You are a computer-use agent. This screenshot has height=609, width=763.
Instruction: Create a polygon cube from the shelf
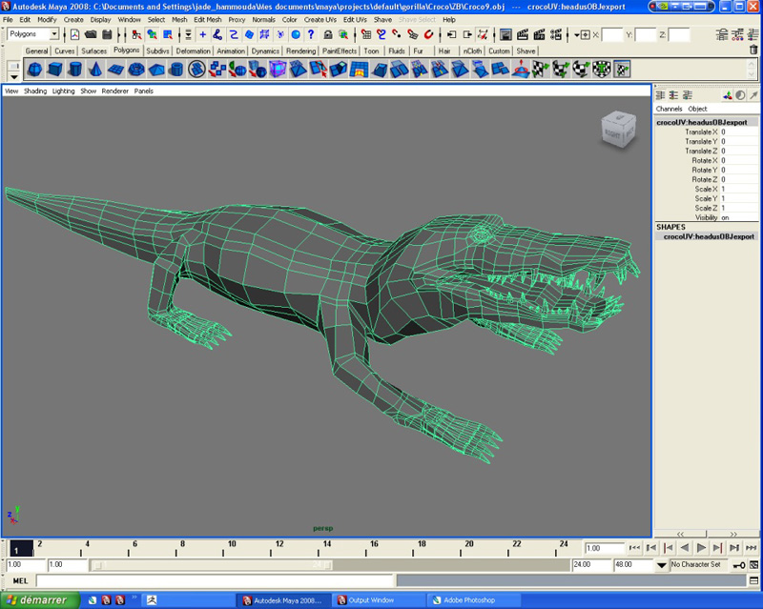pyautogui.click(x=55, y=70)
